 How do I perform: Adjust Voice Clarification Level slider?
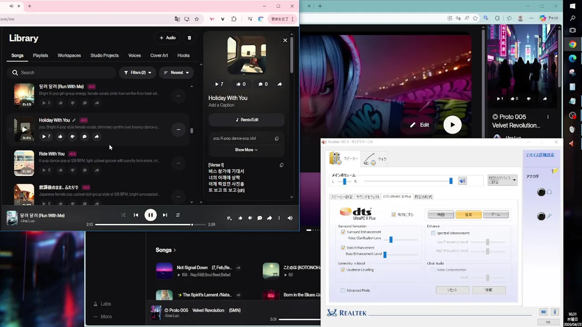click(391, 239)
